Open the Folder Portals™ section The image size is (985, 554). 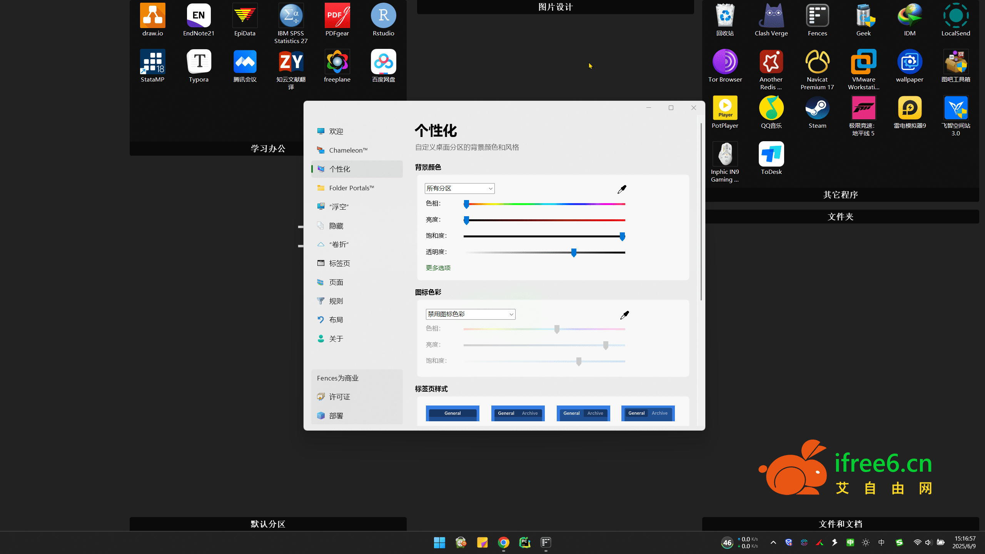tap(351, 188)
